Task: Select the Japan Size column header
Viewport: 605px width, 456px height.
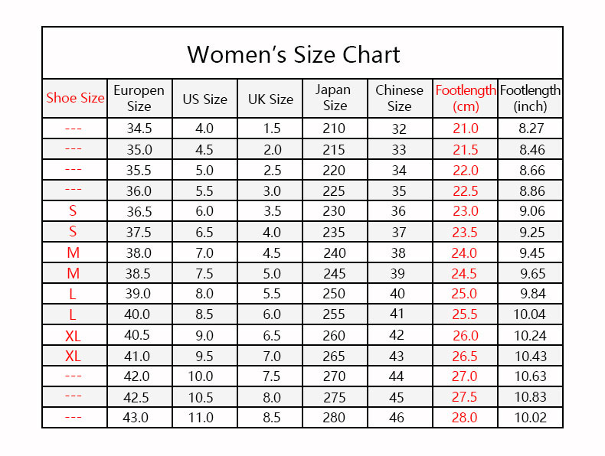Action: point(335,98)
